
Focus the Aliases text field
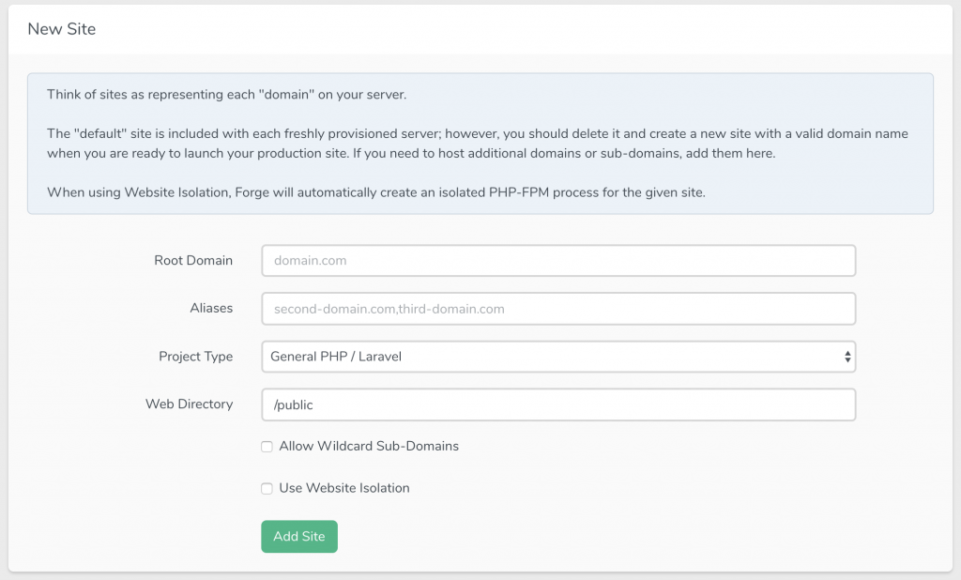tap(558, 309)
